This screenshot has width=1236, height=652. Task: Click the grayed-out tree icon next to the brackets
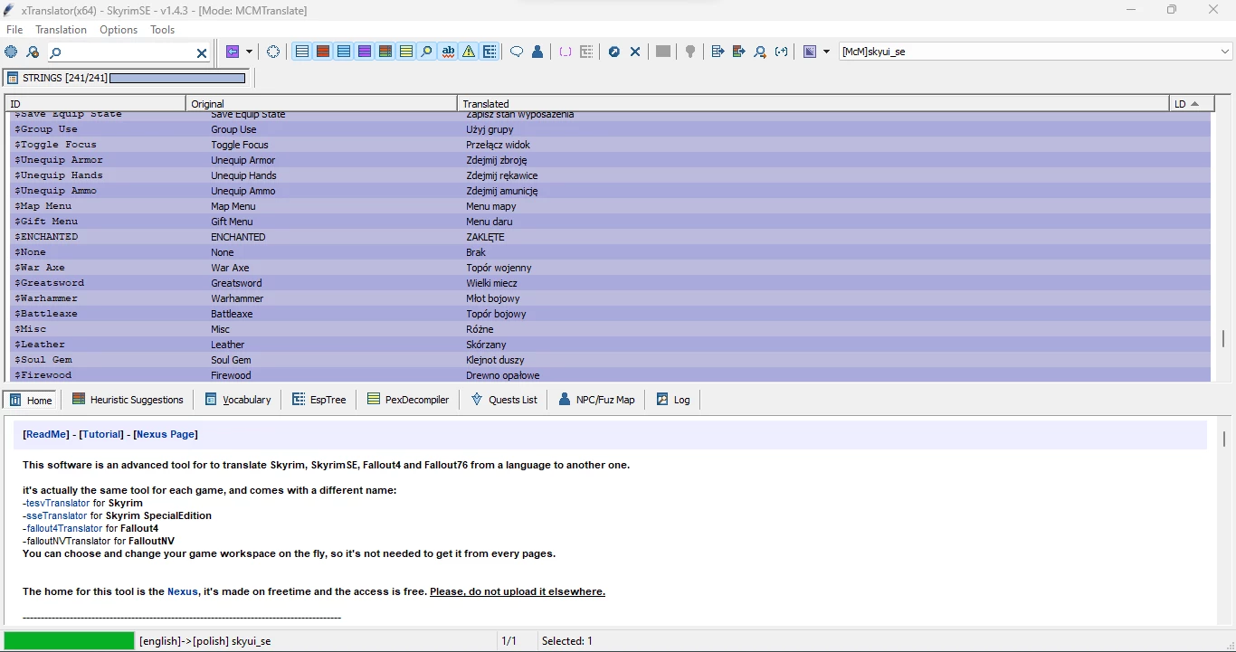click(x=586, y=52)
